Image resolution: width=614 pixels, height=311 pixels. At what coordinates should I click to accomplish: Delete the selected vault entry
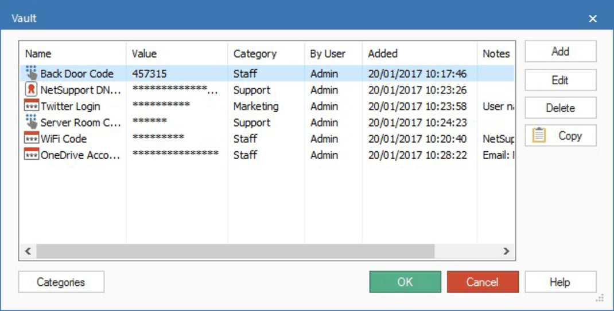pos(560,108)
